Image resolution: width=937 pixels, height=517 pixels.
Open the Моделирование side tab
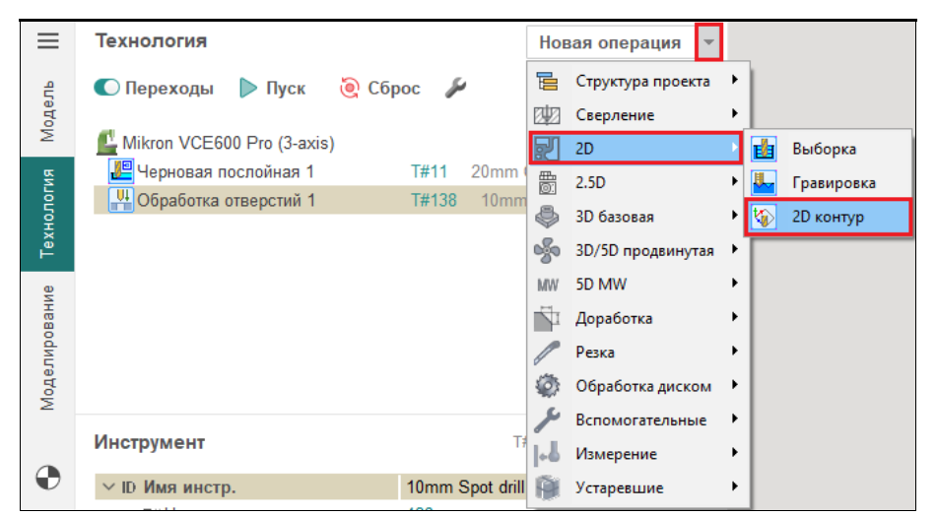pyautogui.click(x=47, y=347)
